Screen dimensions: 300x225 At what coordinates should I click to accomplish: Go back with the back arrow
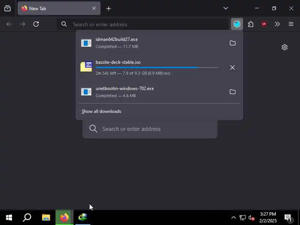9,24
